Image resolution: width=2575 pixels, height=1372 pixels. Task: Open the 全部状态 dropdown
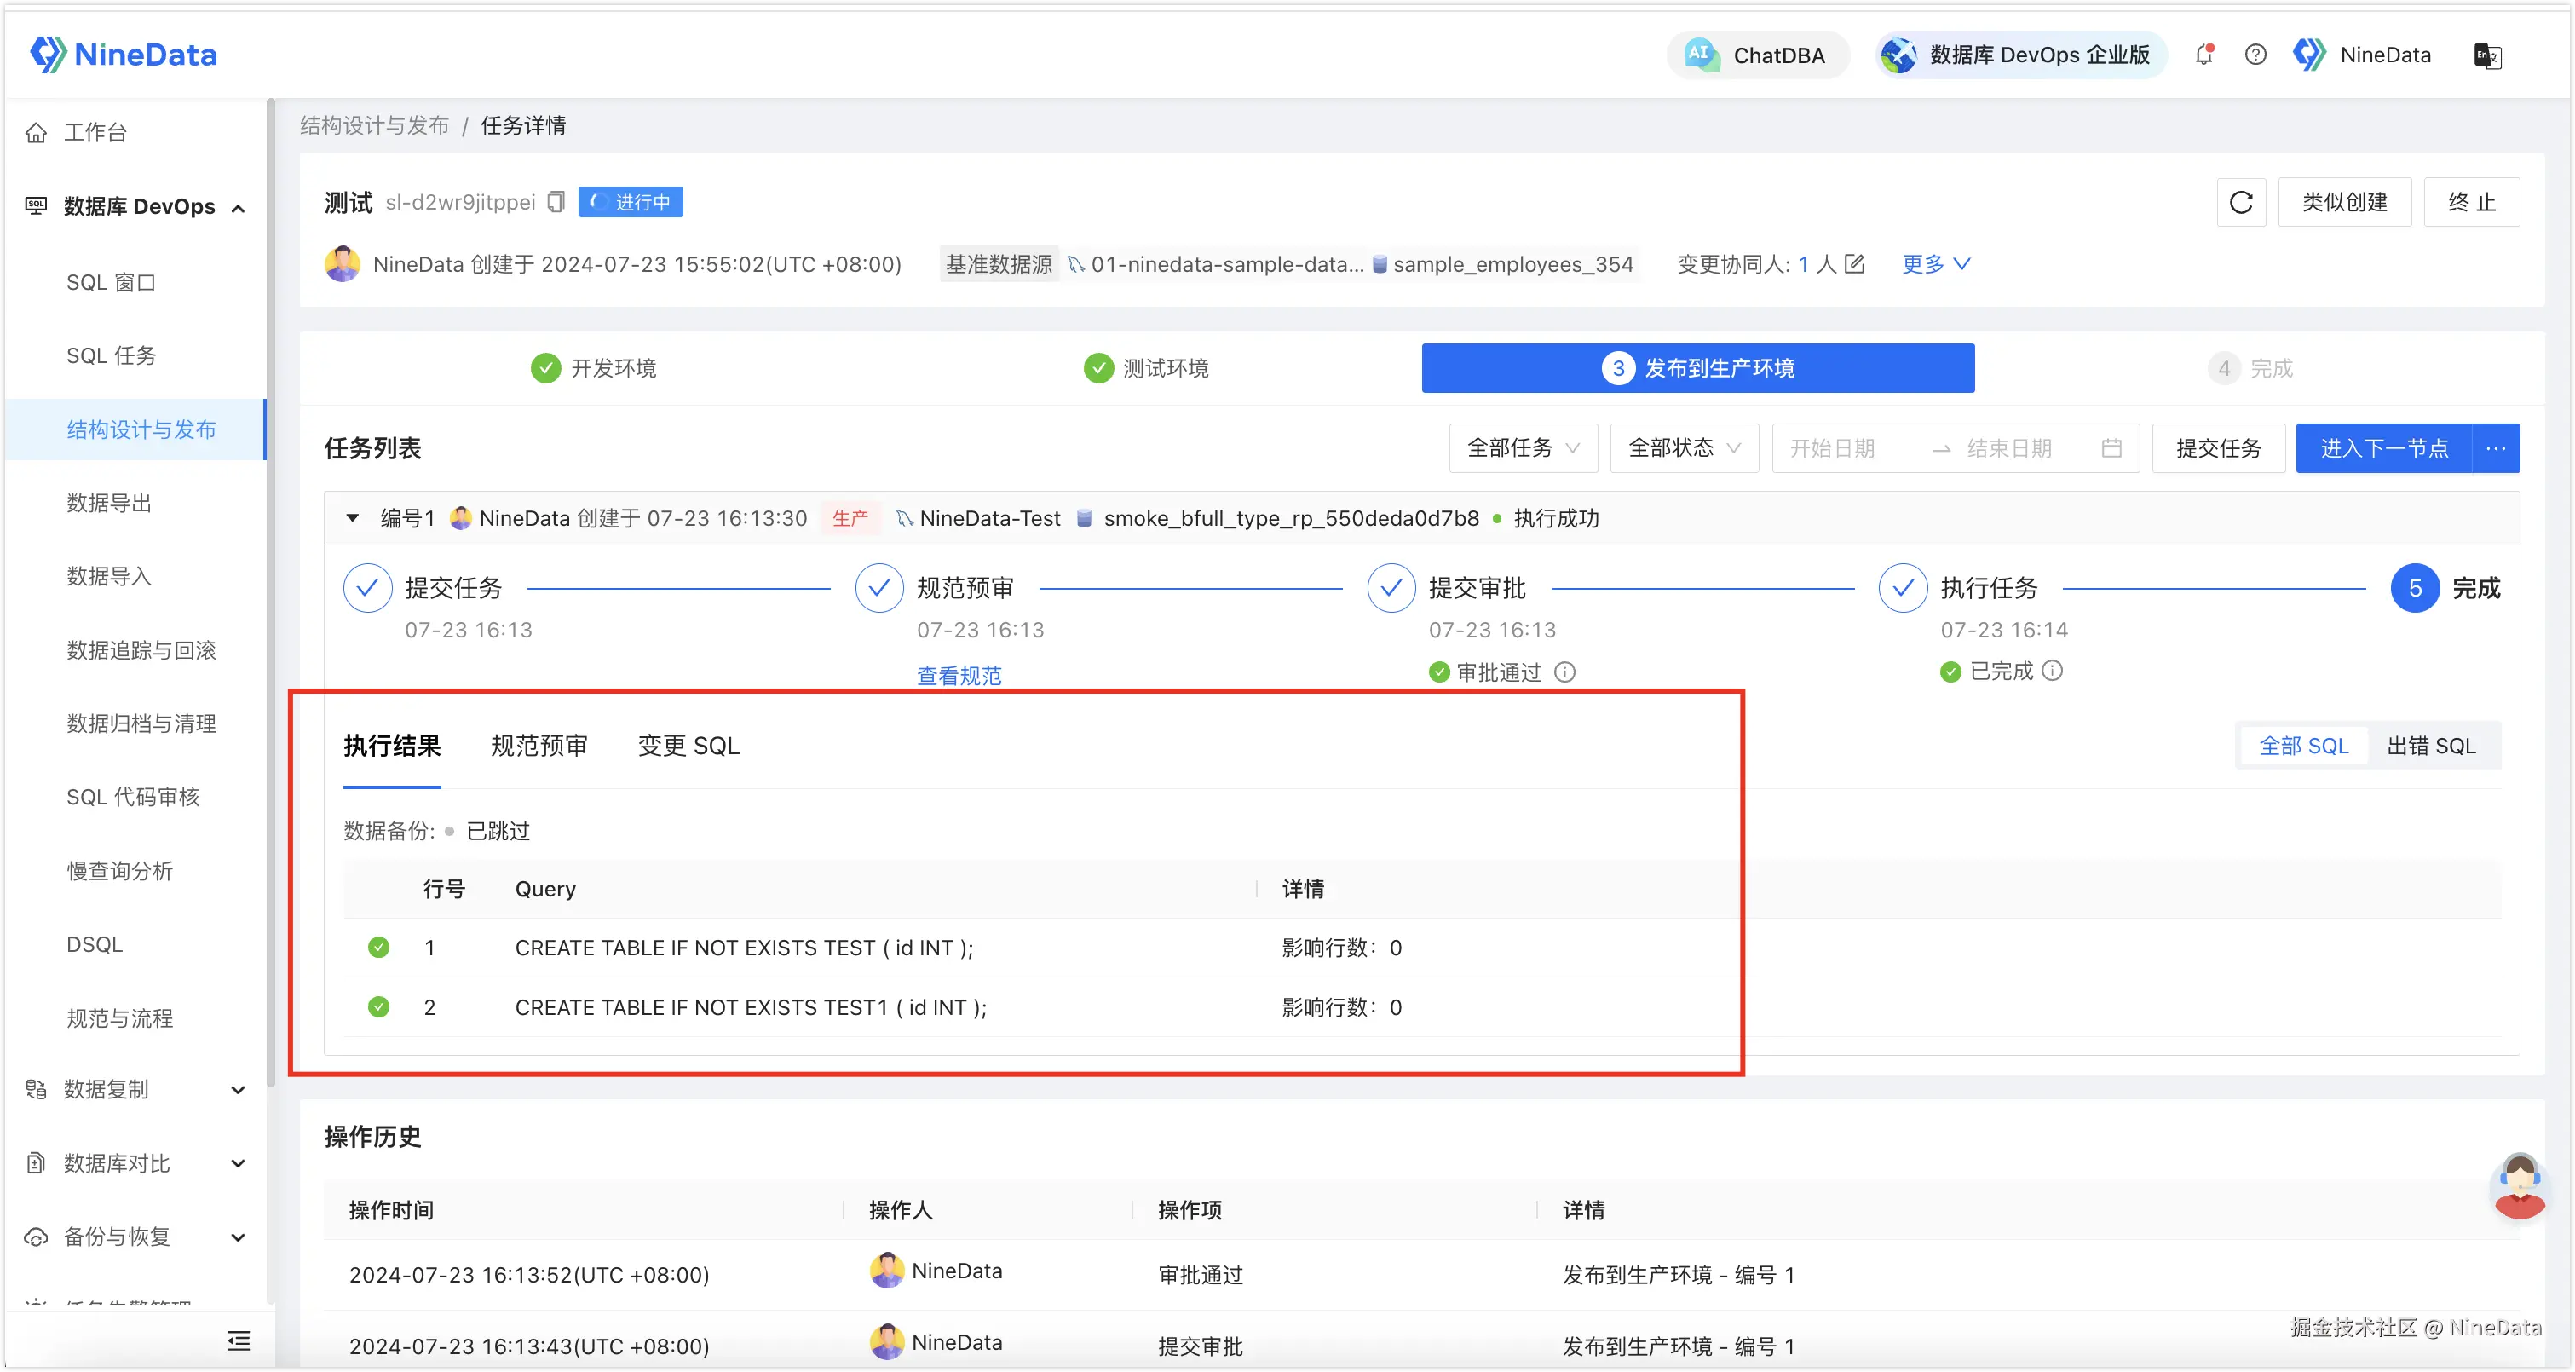click(x=1684, y=448)
